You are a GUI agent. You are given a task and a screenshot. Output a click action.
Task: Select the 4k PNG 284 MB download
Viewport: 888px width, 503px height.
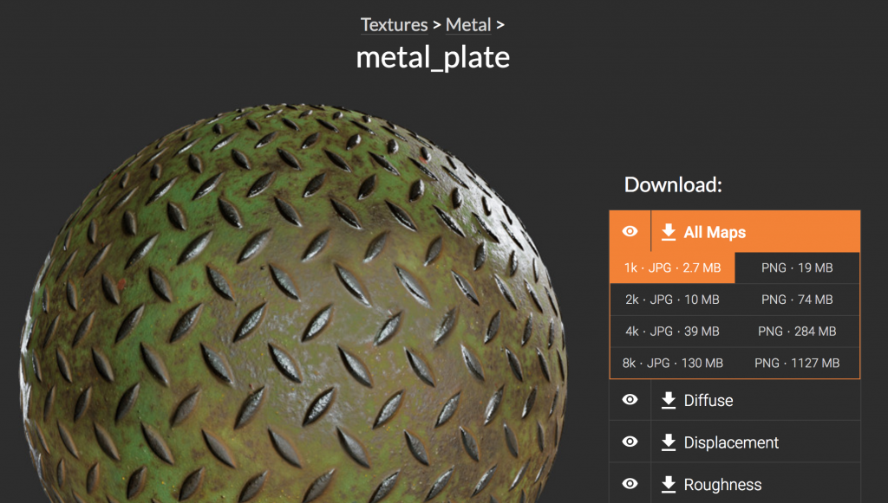(797, 332)
